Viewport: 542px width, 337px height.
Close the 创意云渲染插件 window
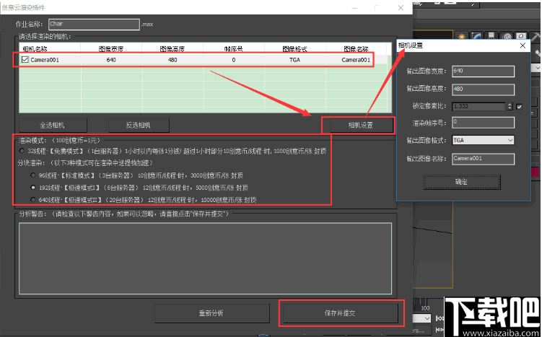(x=401, y=8)
